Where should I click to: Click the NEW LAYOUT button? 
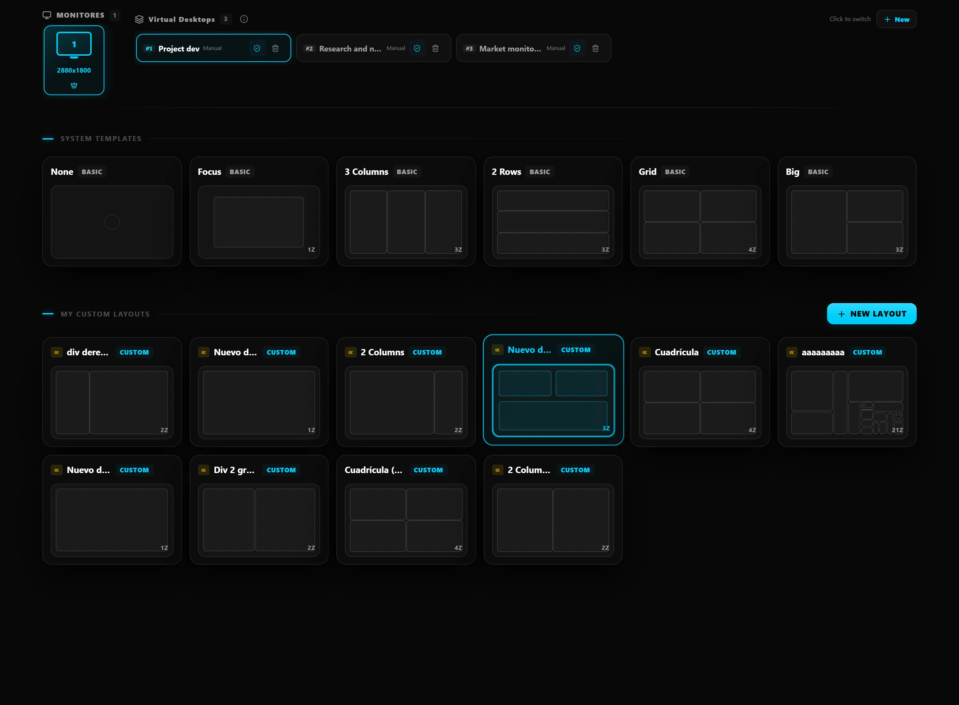pyautogui.click(x=872, y=314)
